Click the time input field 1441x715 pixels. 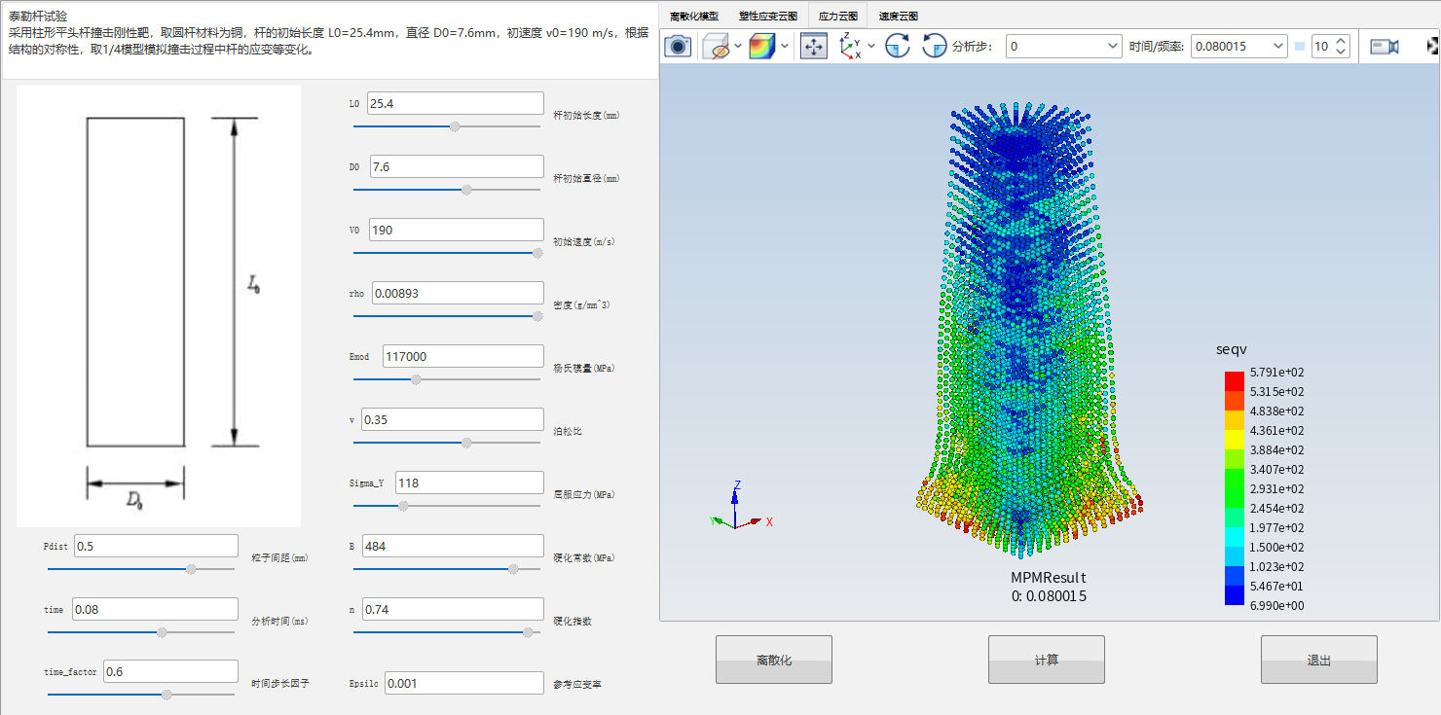point(155,609)
